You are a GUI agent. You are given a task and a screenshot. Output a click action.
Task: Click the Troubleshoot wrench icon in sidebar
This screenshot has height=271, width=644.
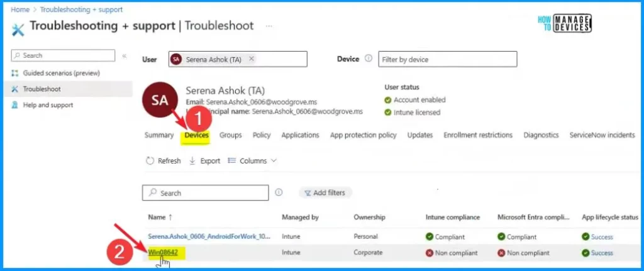tap(15, 89)
